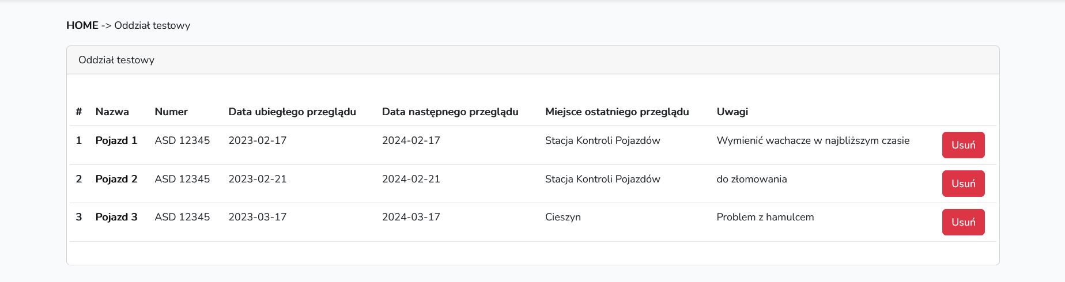Click 'Problem z hamulcem' remark

point(765,217)
